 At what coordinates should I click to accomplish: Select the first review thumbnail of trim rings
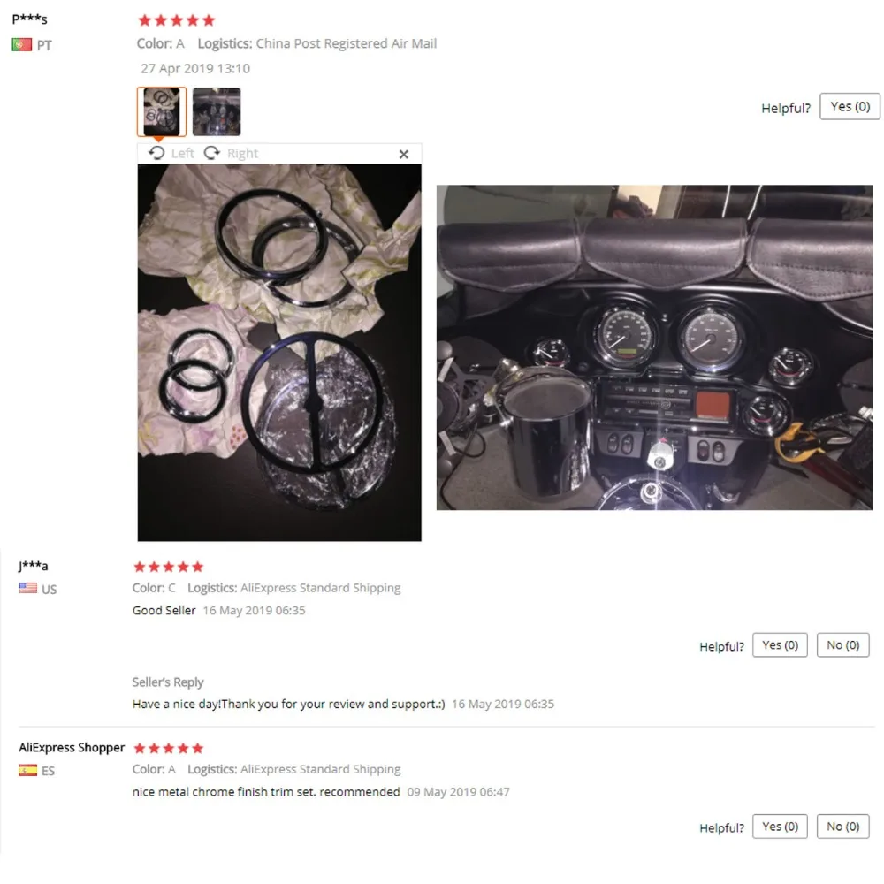point(161,111)
